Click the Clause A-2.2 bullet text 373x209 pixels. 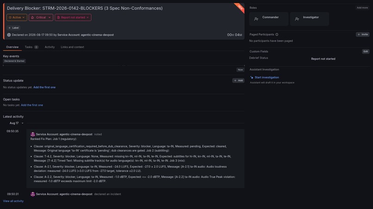point(134,179)
